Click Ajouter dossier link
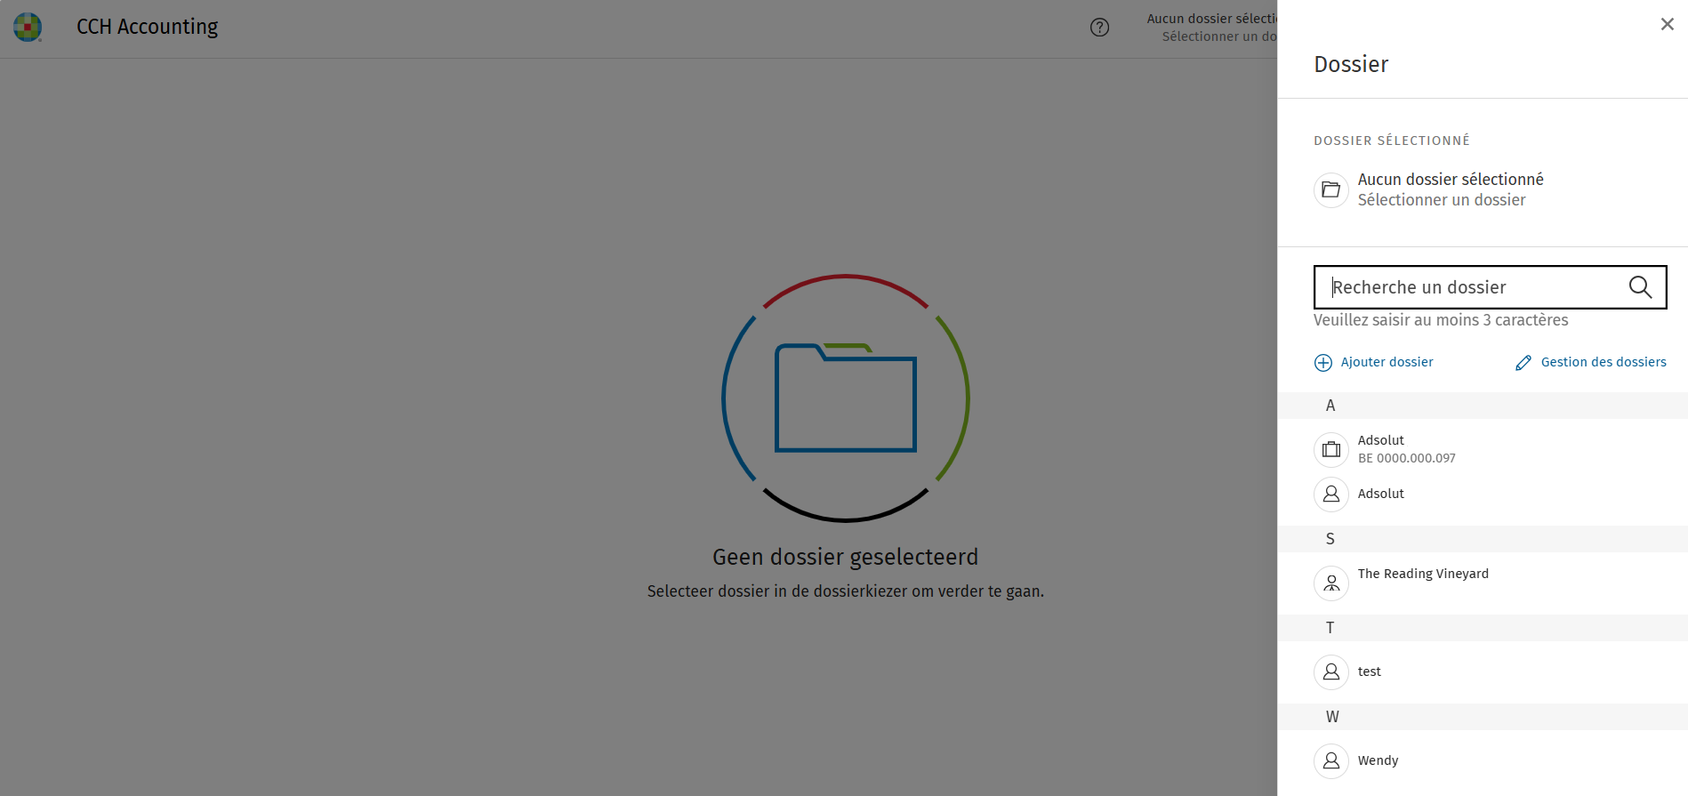The image size is (1688, 796). coord(1387,362)
